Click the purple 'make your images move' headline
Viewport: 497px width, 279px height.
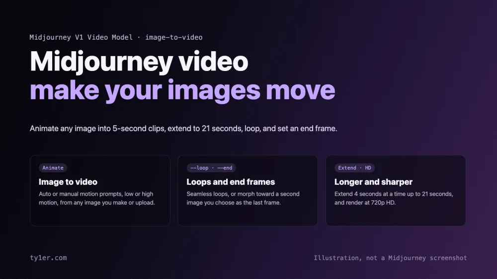coord(182,91)
